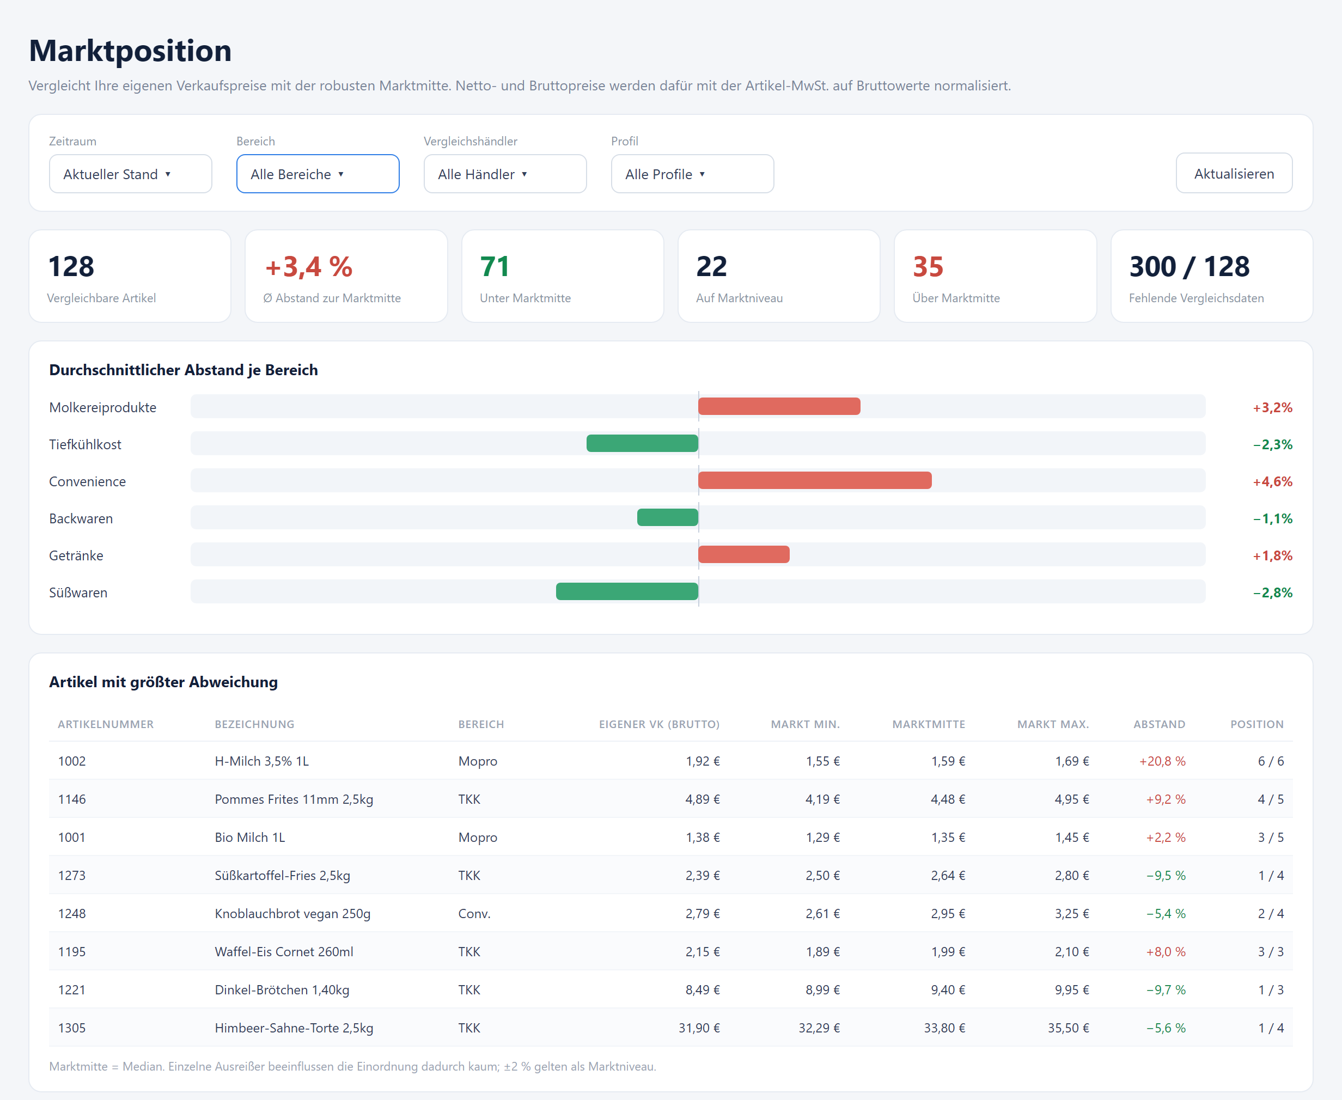
Task: Select article number 1146
Action: coord(71,799)
